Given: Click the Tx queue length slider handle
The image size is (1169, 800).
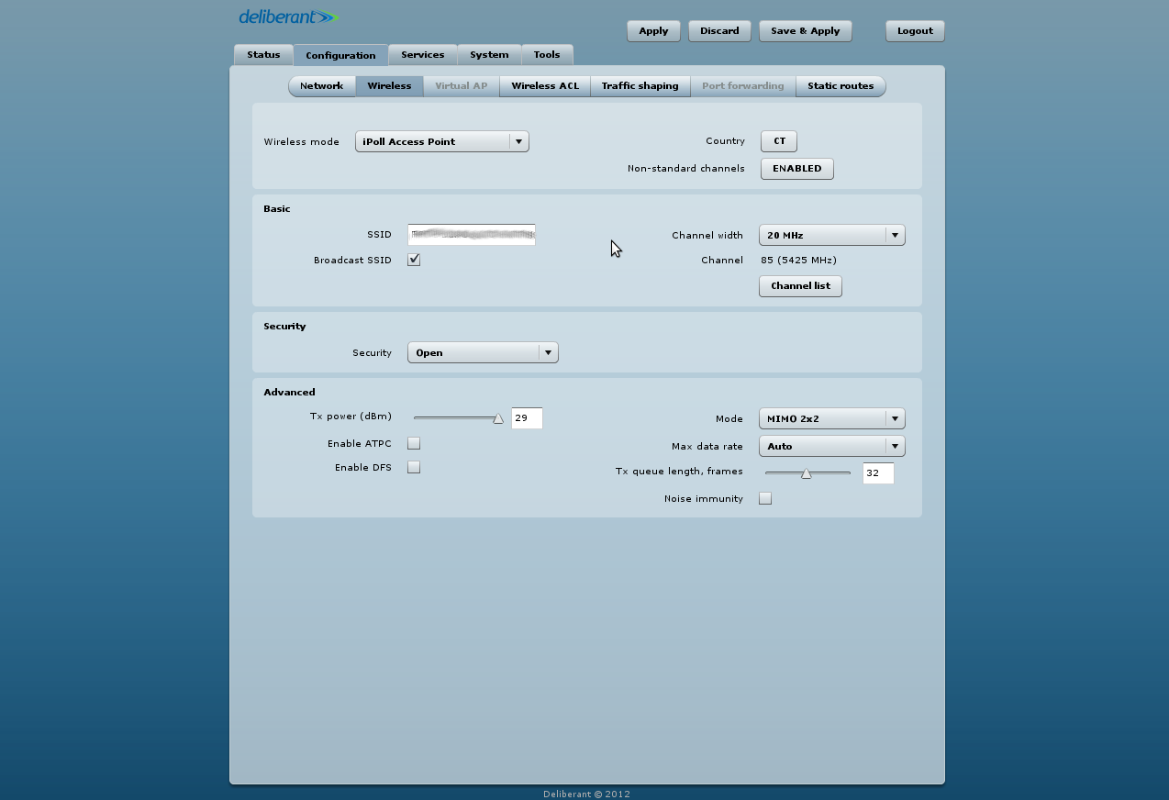Looking at the screenshot, I should pyautogui.click(x=806, y=473).
